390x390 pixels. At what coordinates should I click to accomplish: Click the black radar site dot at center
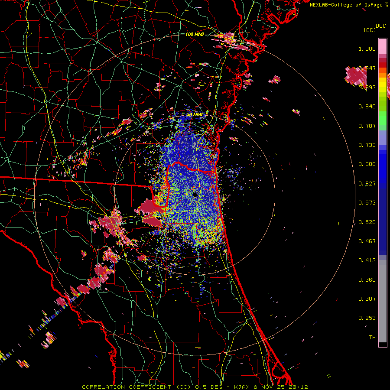tap(195, 195)
